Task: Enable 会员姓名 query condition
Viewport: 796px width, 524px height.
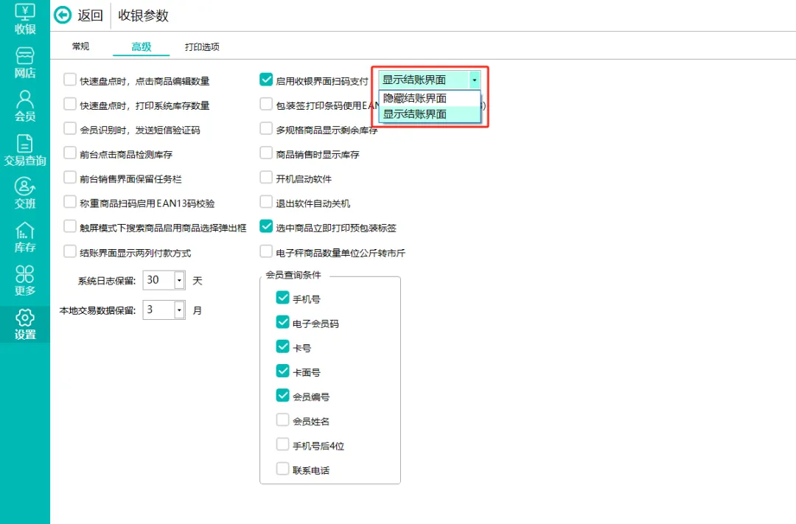Action: (283, 420)
